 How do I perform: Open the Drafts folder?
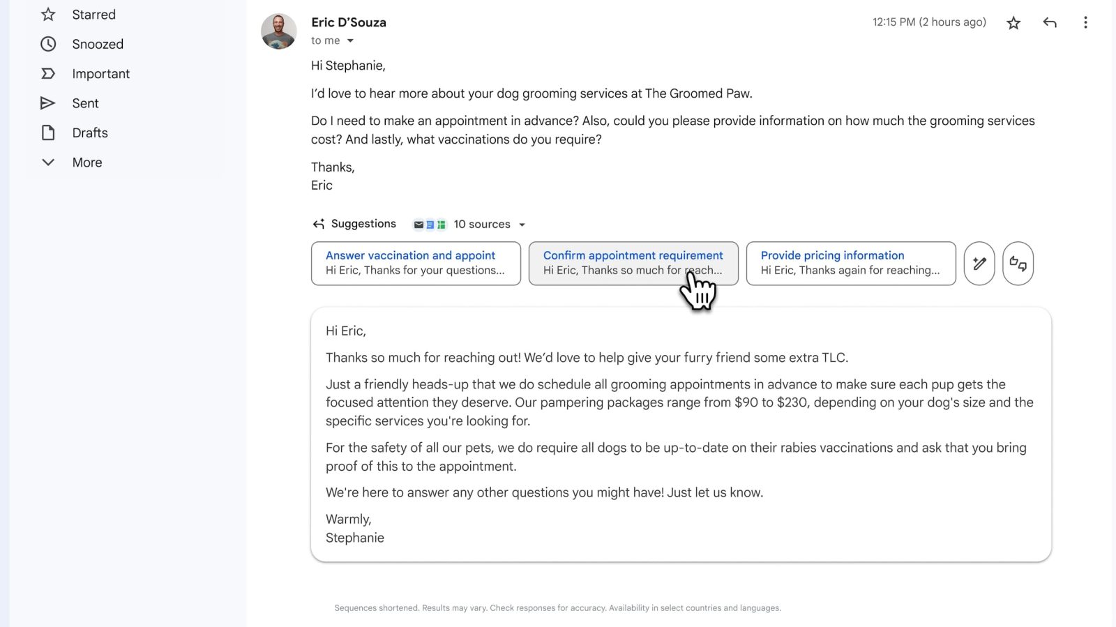(90, 133)
